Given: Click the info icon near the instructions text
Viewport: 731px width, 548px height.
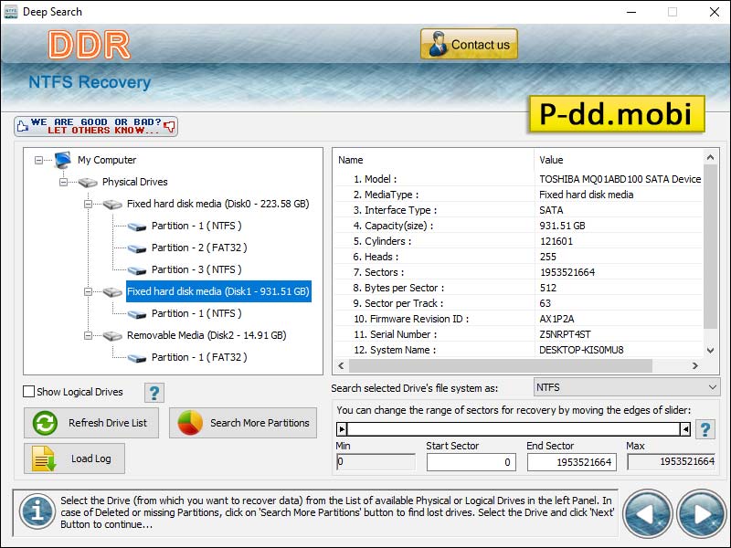Looking at the screenshot, I should point(37,513).
